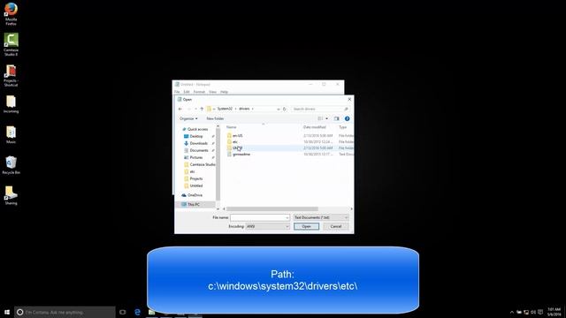
Task: Click the Open button
Action: pos(306,226)
